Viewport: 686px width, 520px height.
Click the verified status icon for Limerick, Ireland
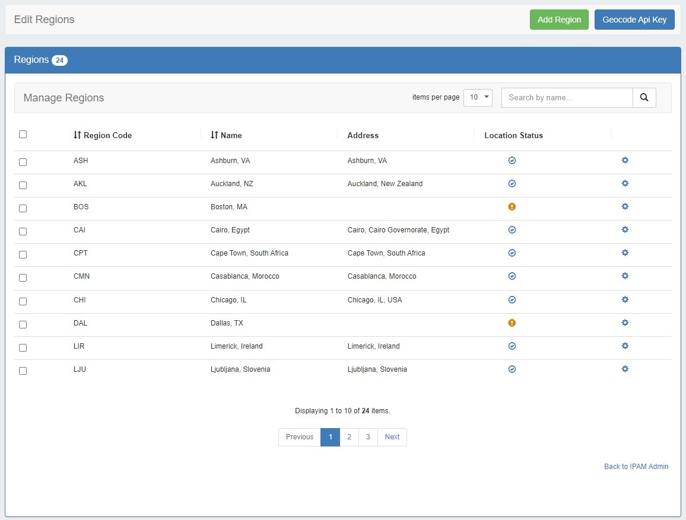[512, 346]
